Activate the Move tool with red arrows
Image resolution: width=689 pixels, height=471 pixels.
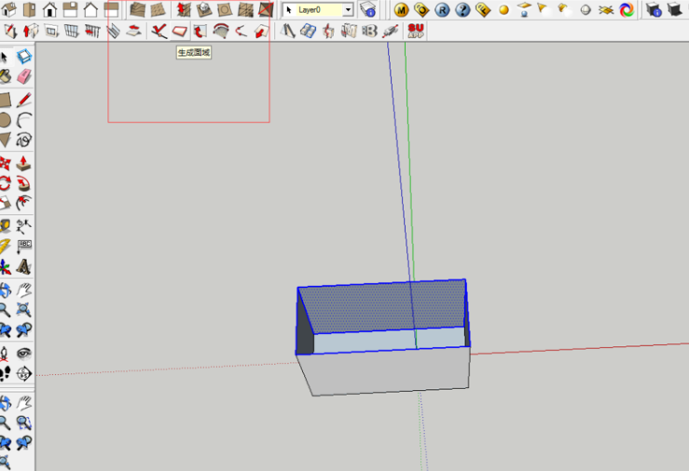coord(5,164)
